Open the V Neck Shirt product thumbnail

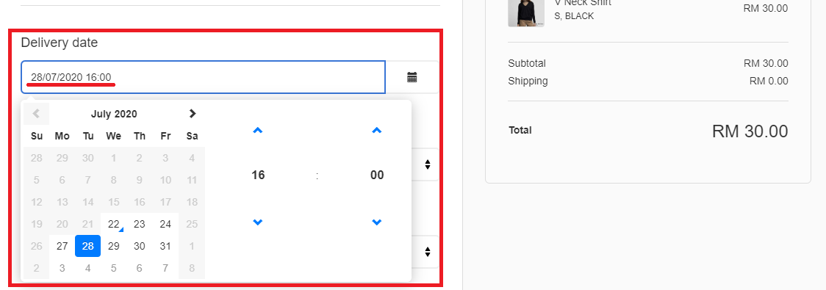(525, 11)
